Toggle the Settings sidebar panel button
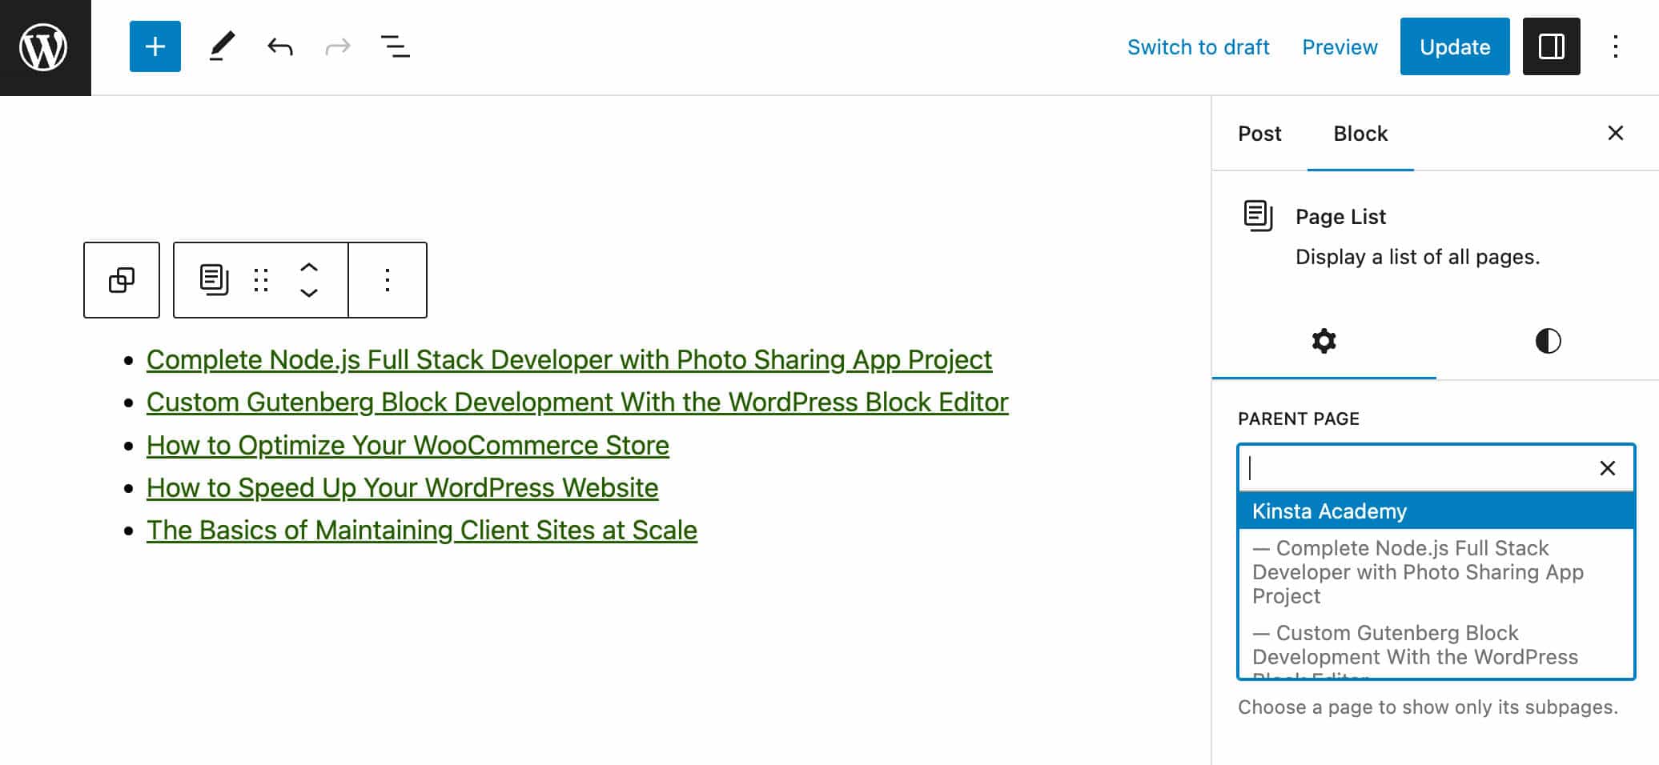Screen dimensions: 1659x765 (x=1550, y=46)
